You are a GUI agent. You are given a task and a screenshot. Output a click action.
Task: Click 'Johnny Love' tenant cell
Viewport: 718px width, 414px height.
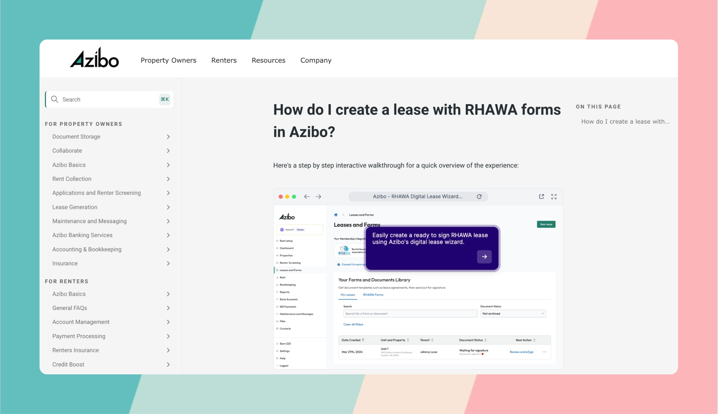(x=428, y=352)
